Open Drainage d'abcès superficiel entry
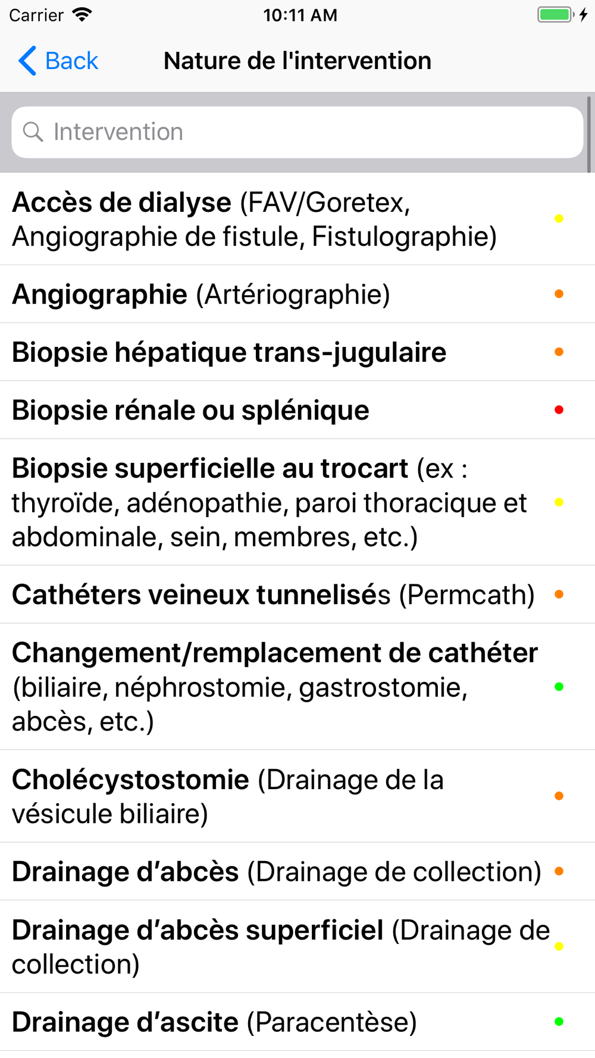This screenshot has width=595, height=1058. pyautogui.click(x=297, y=947)
